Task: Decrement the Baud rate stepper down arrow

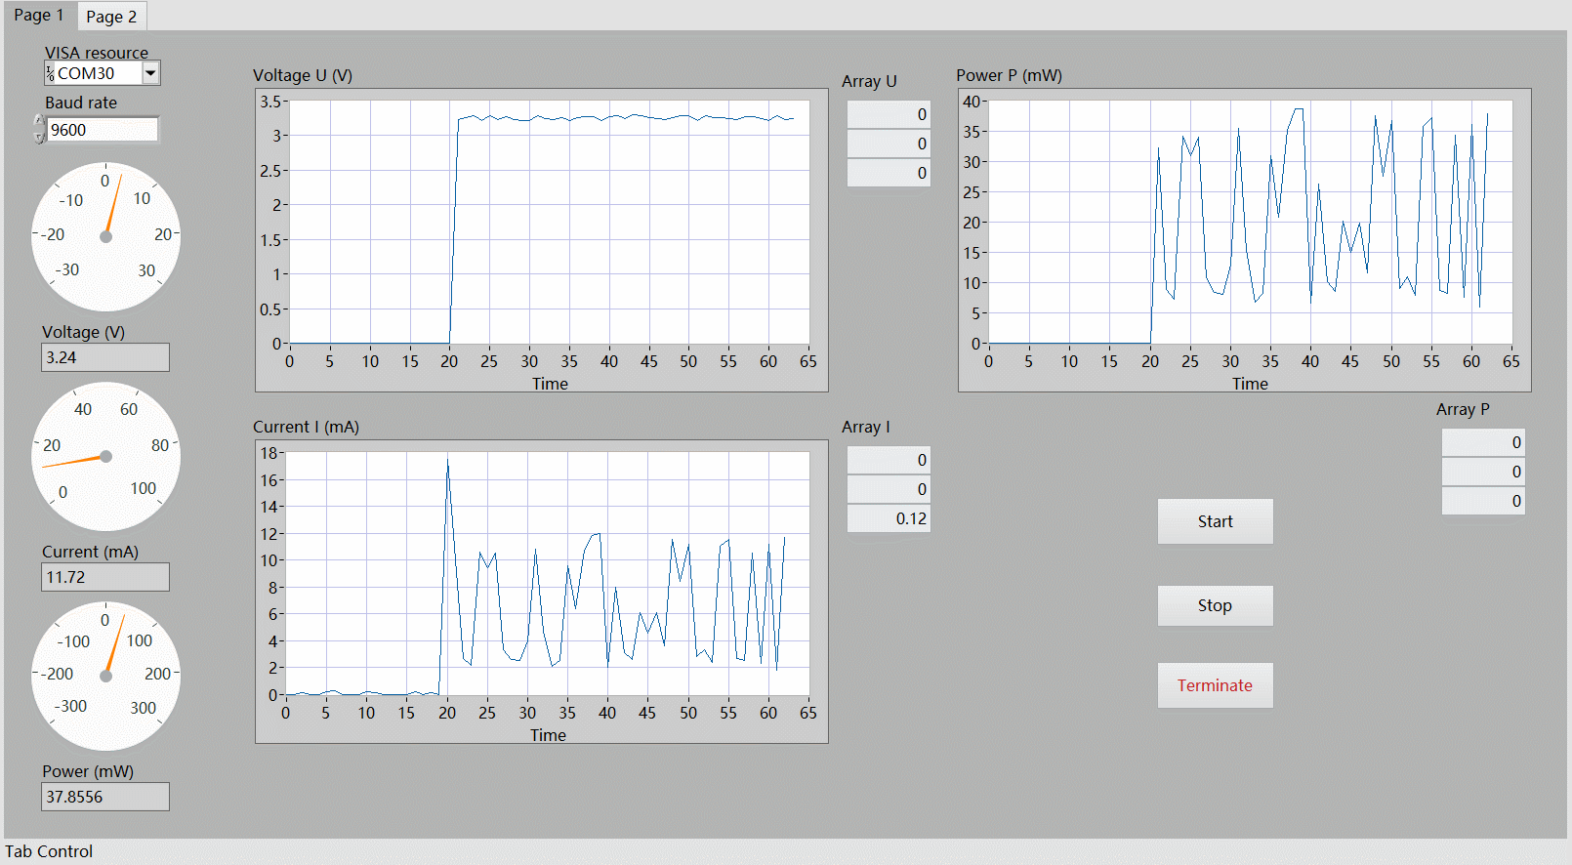Action: click(40, 138)
